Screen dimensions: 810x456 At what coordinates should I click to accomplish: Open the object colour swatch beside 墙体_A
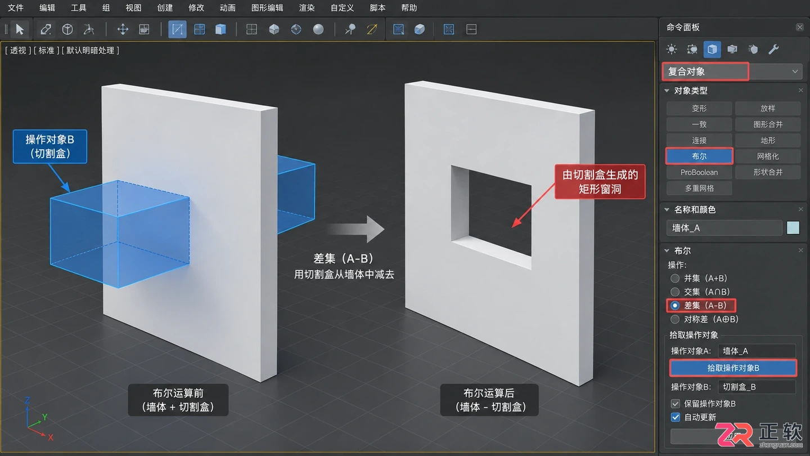pyautogui.click(x=793, y=227)
